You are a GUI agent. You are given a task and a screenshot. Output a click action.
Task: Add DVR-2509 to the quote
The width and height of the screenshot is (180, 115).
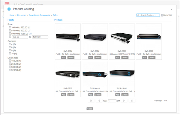pos(145,58)
